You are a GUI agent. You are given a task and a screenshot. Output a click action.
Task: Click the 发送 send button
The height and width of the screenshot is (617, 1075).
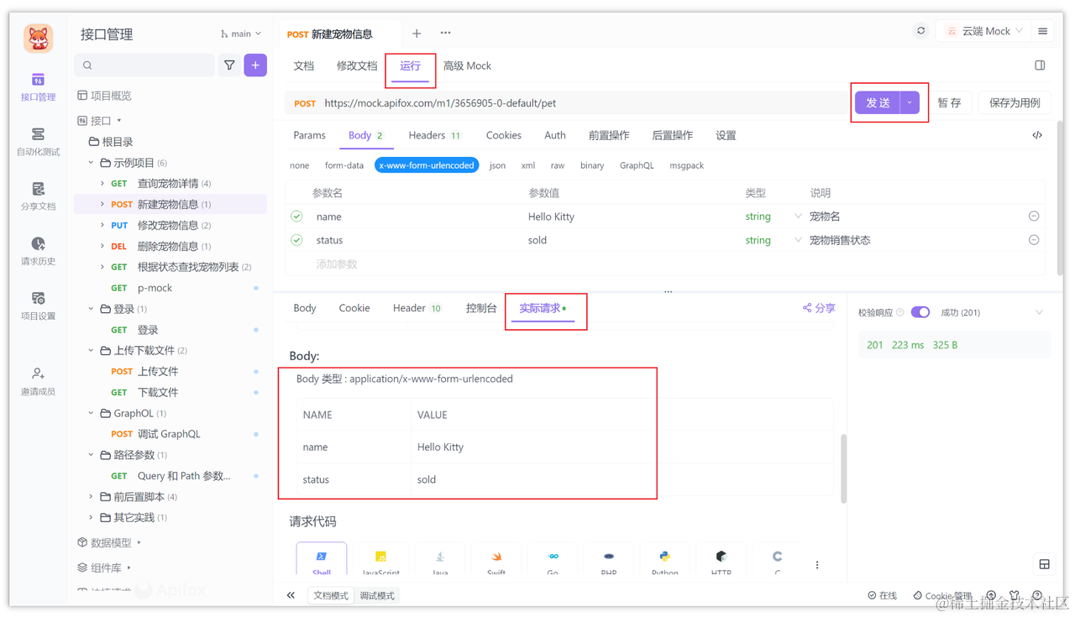[x=878, y=102]
